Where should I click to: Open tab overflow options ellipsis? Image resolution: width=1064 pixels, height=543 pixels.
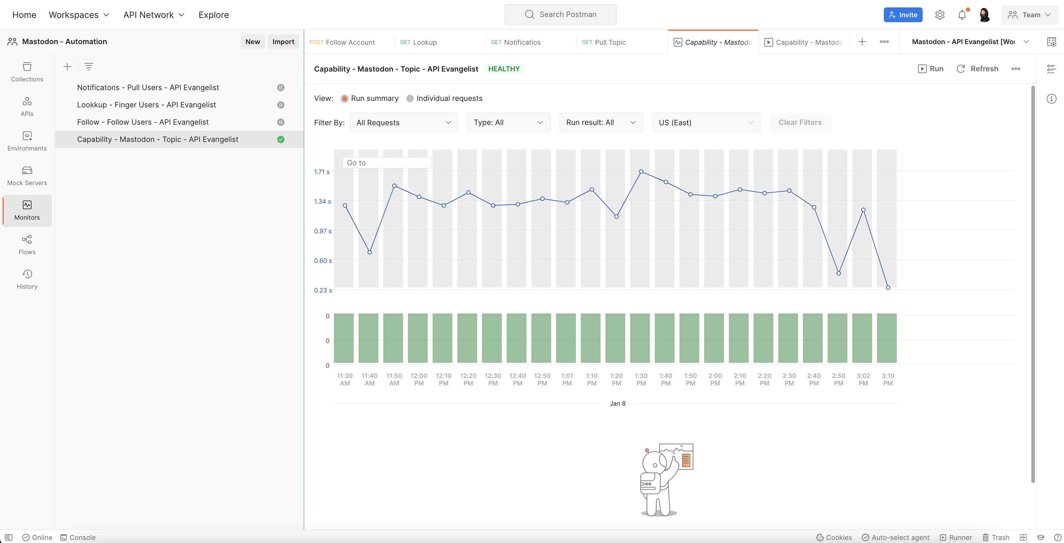pyautogui.click(x=884, y=42)
